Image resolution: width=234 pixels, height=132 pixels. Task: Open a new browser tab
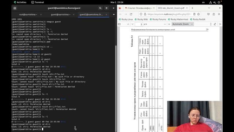pyautogui.click(x=192, y=8)
